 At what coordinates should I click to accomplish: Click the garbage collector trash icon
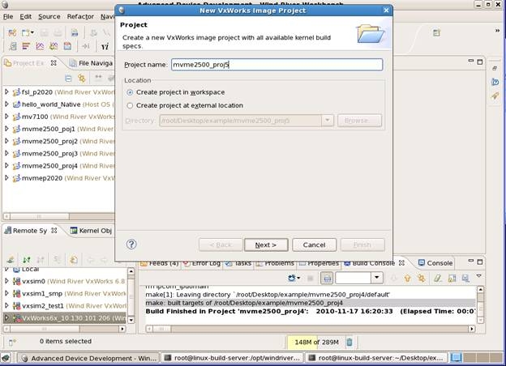point(349,342)
